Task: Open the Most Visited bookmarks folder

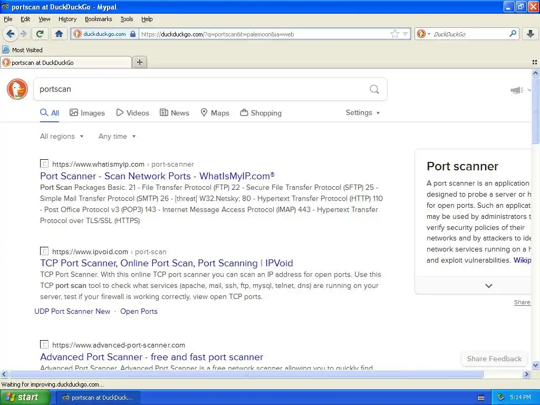Action: (x=22, y=50)
